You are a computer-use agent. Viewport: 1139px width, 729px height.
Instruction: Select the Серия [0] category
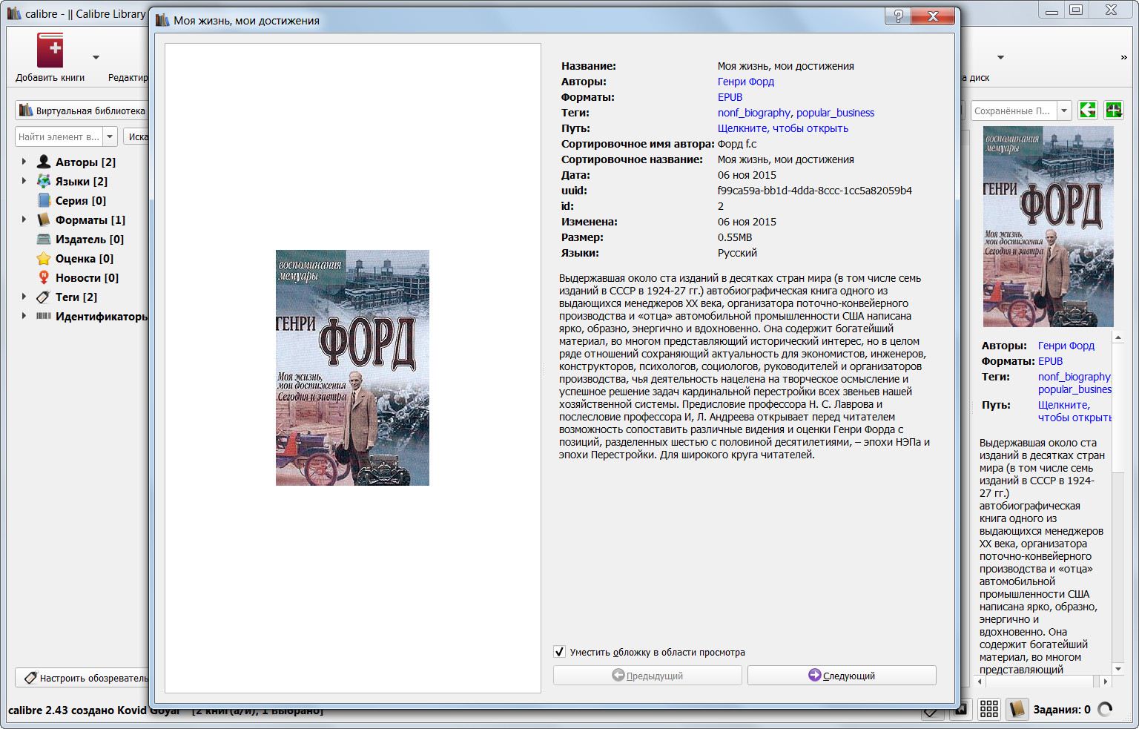(81, 200)
